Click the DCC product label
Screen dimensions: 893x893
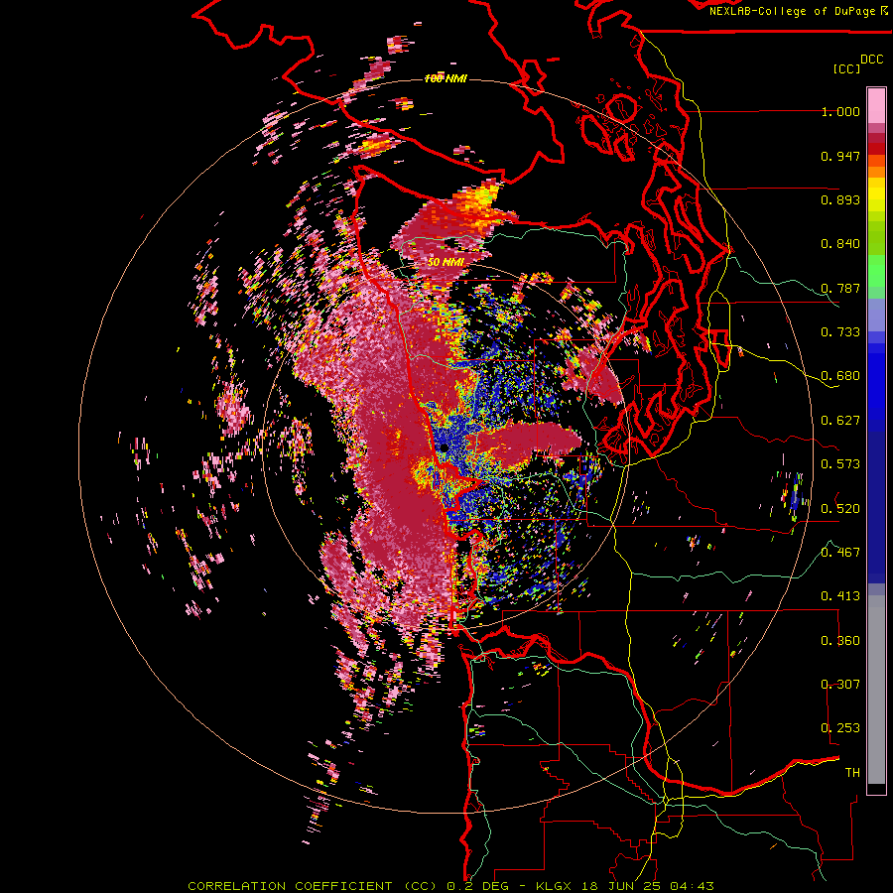click(x=871, y=60)
